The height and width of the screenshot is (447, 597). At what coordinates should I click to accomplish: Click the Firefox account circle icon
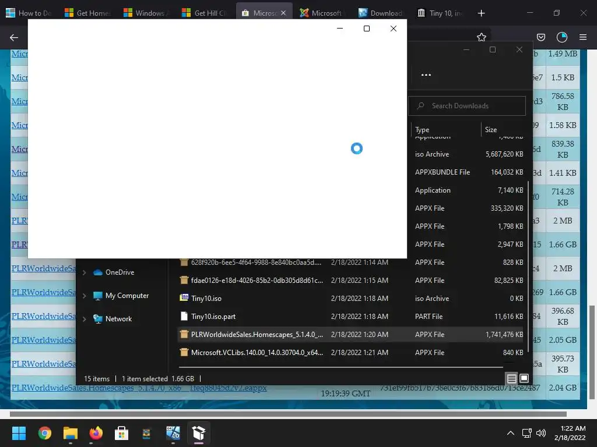tap(562, 37)
